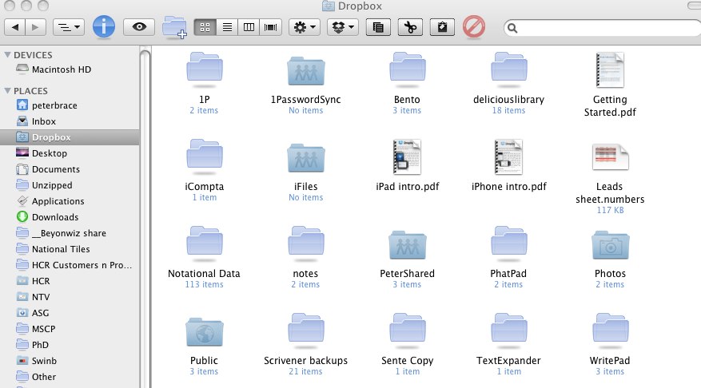Open the path dropdown menu
The image size is (701, 388).
tap(69, 27)
